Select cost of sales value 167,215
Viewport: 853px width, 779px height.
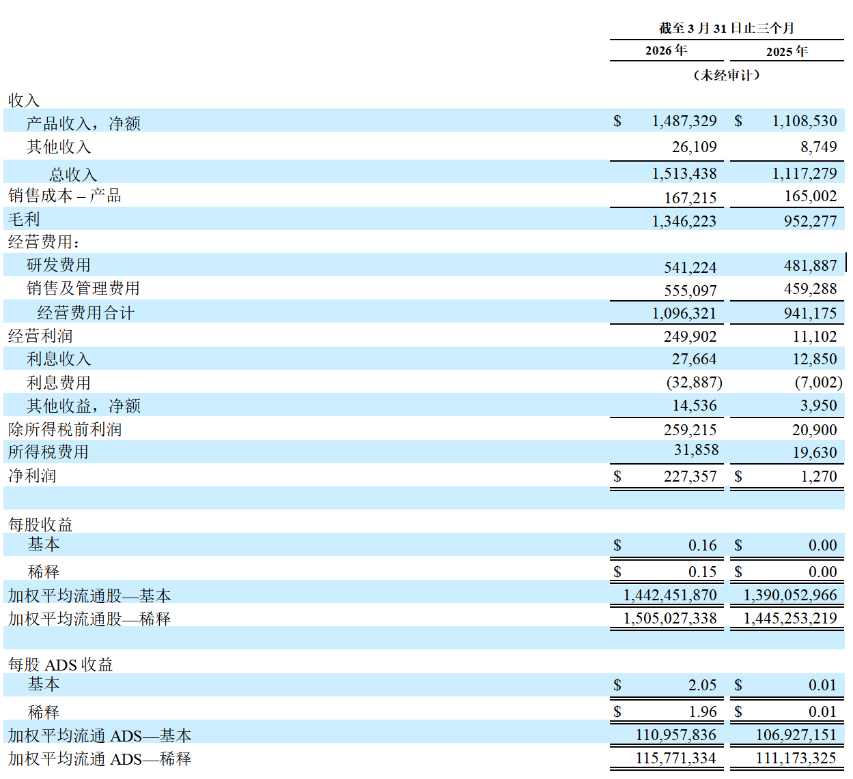(690, 199)
